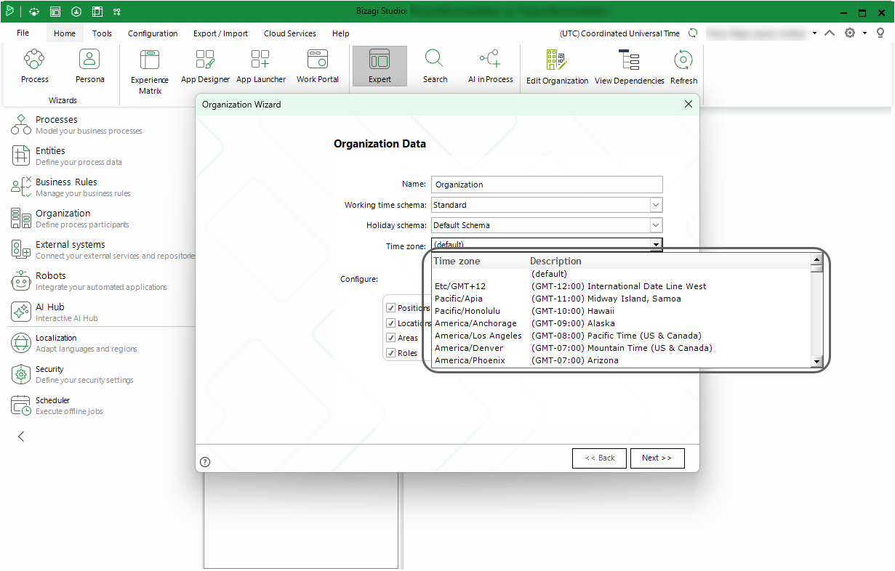
Task: Select America/Denver time zone
Action: coord(622,348)
